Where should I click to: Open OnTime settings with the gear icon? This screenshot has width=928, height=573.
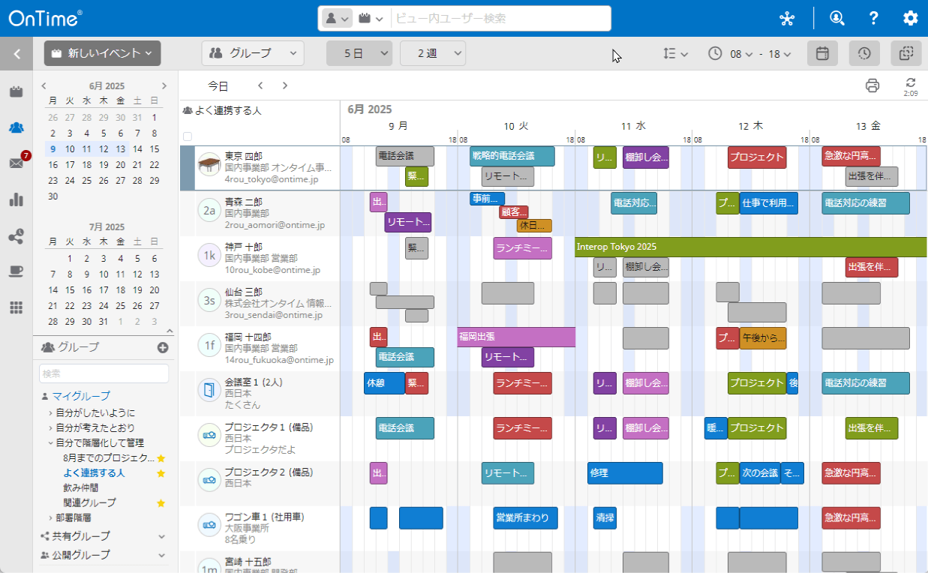coord(909,17)
